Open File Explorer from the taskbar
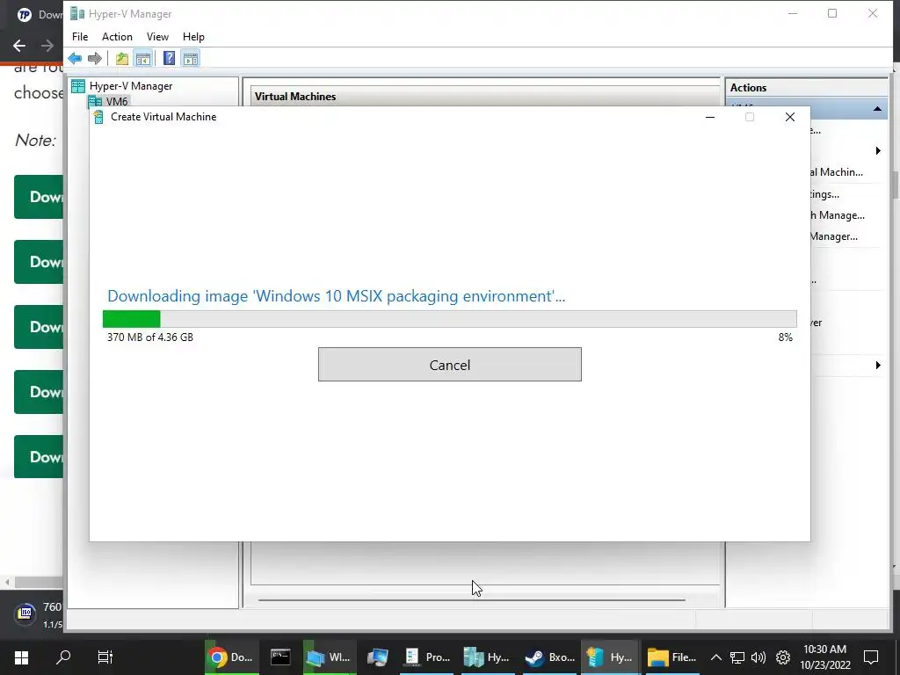The width and height of the screenshot is (900, 675). pyautogui.click(x=671, y=657)
